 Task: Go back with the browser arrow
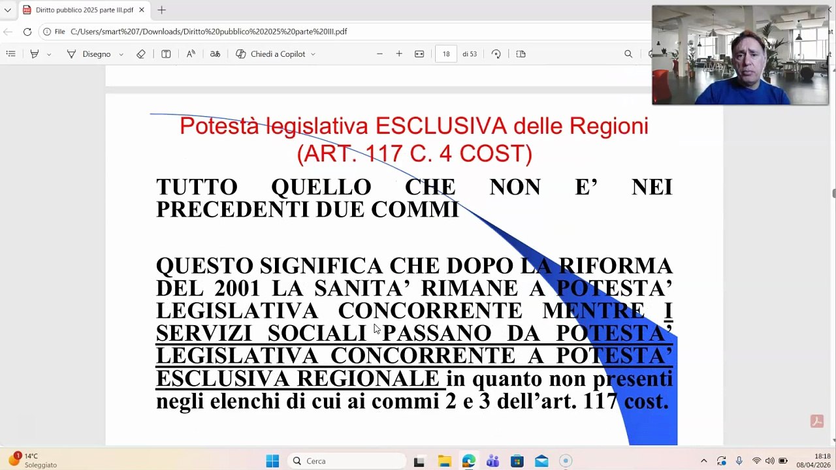coord(8,31)
